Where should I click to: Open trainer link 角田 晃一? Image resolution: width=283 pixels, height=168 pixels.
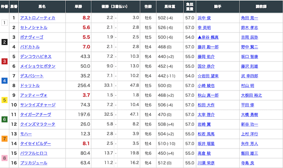(249, 18)
